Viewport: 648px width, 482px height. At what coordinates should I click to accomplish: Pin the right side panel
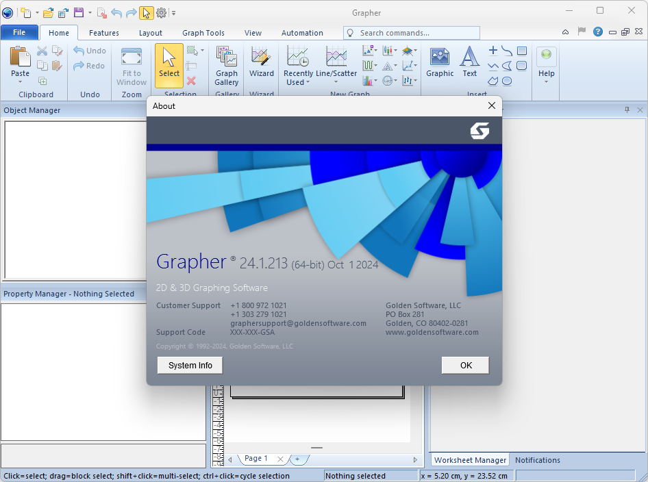[627, 110]
